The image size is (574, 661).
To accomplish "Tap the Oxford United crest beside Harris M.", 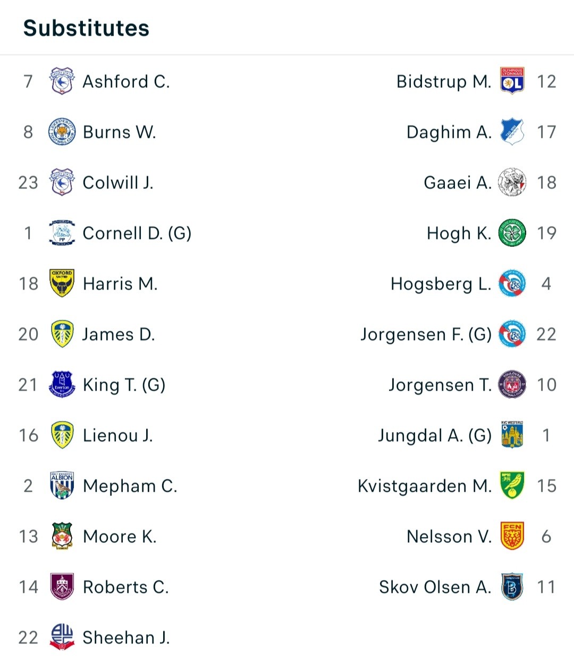I will point(62,284).
